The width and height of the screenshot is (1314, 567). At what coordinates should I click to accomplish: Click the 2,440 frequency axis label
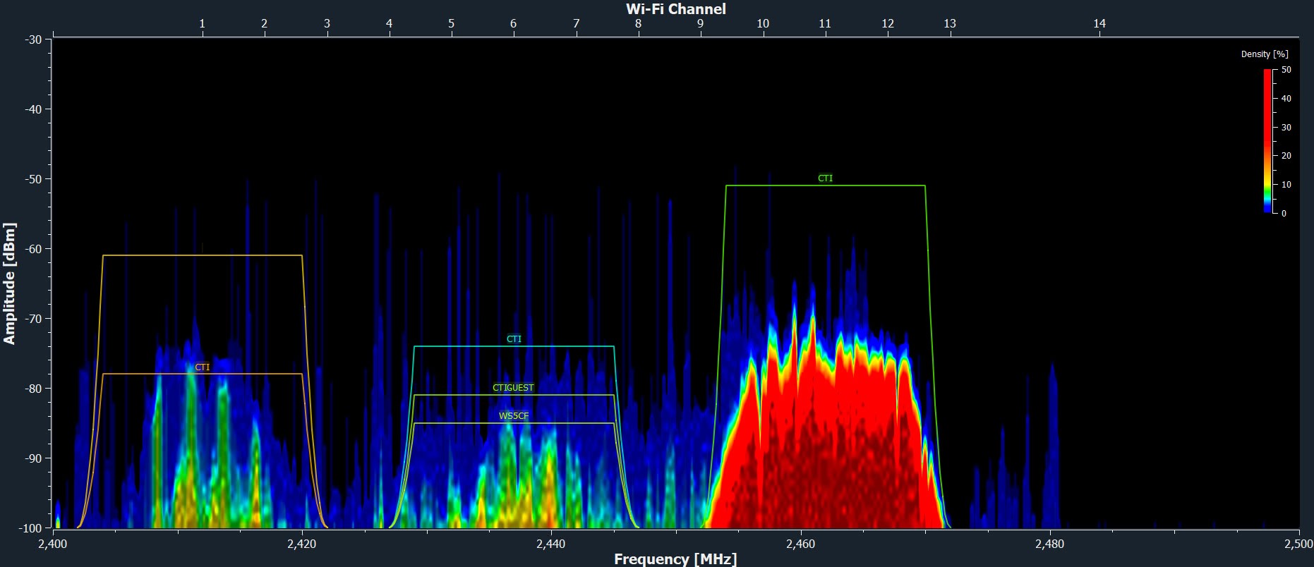(x=550, y=544)
